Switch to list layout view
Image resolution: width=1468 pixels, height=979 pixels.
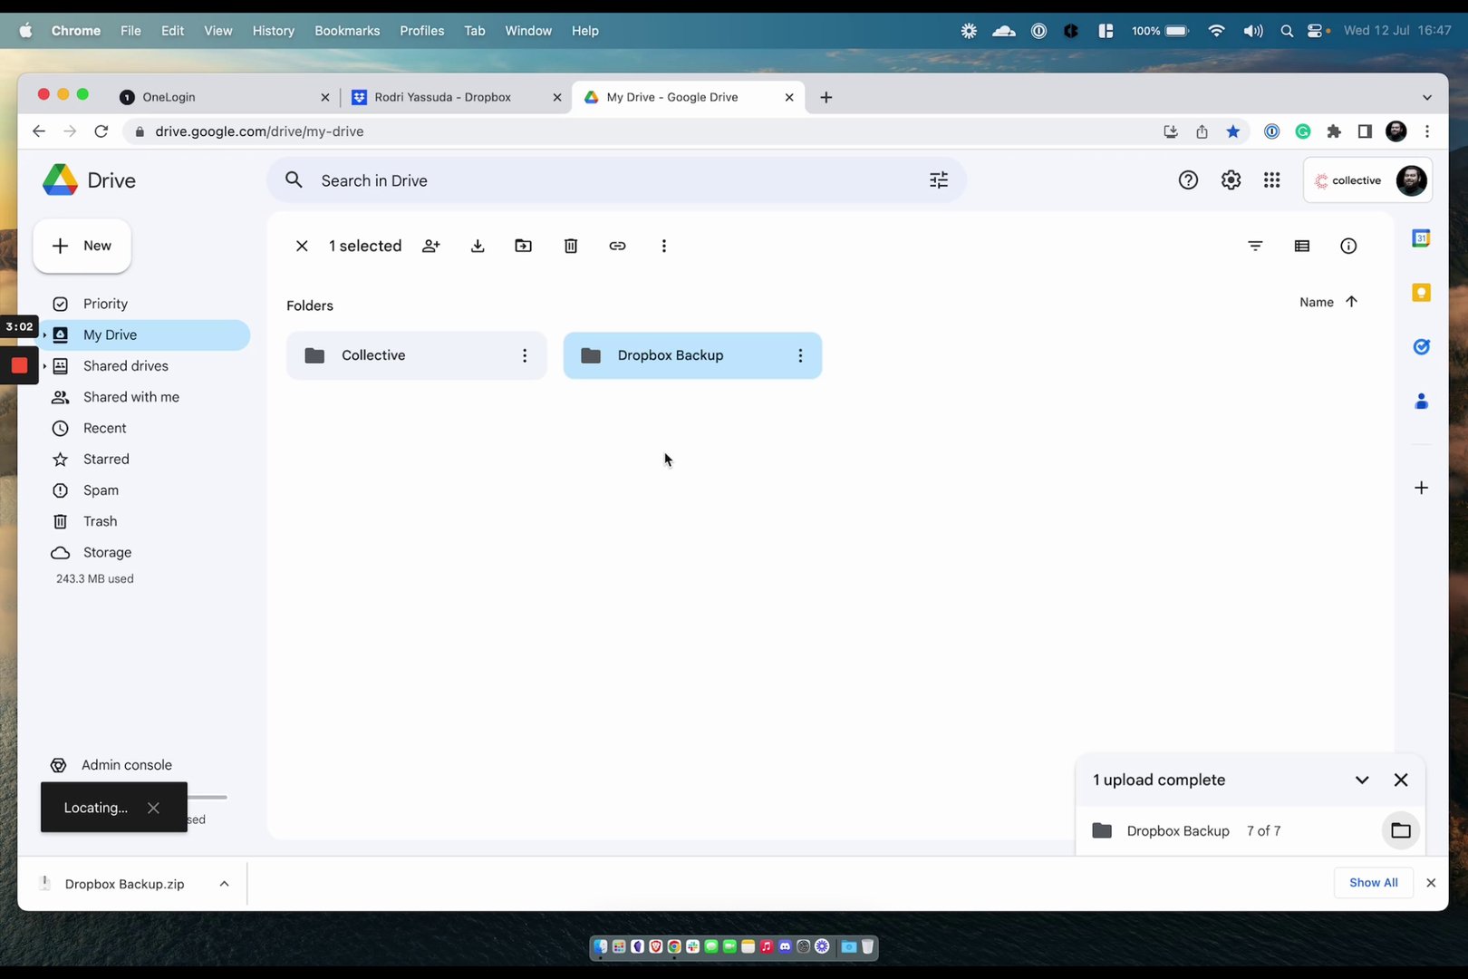point(1302,246)
